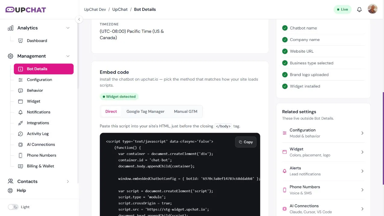
Task: Click the Configuration icon in Related settings
Action: (285, 133)
